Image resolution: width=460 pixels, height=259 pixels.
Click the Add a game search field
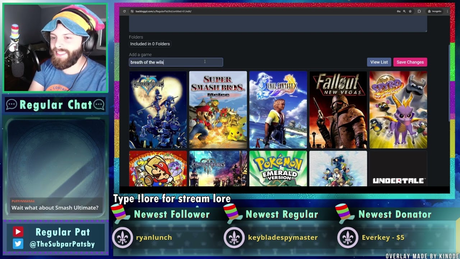[176, 62]
